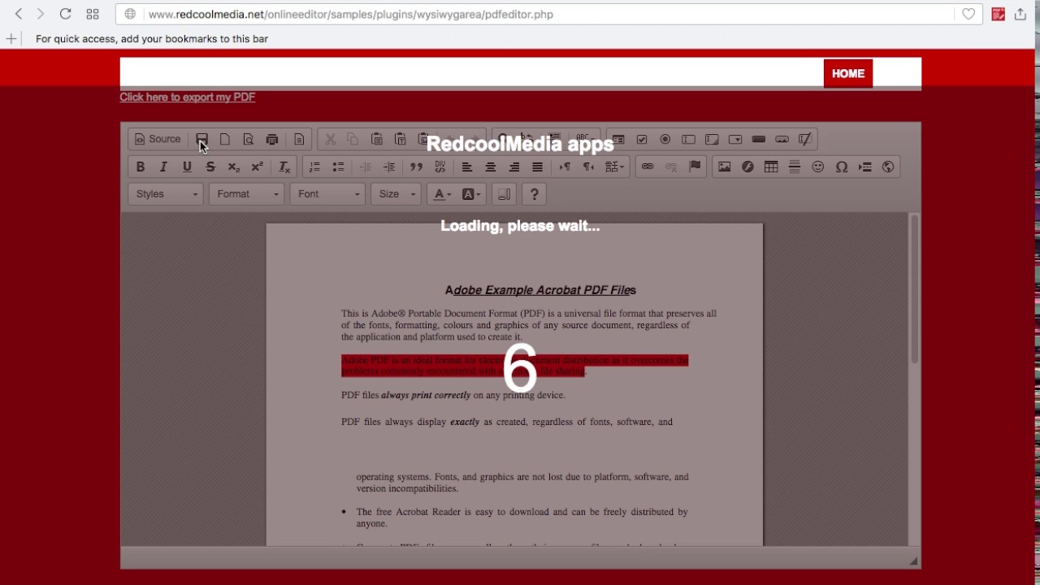This screenshot has height=585, width=1040.
Task: Insert a Flash object
Action: tap(747, 167)
